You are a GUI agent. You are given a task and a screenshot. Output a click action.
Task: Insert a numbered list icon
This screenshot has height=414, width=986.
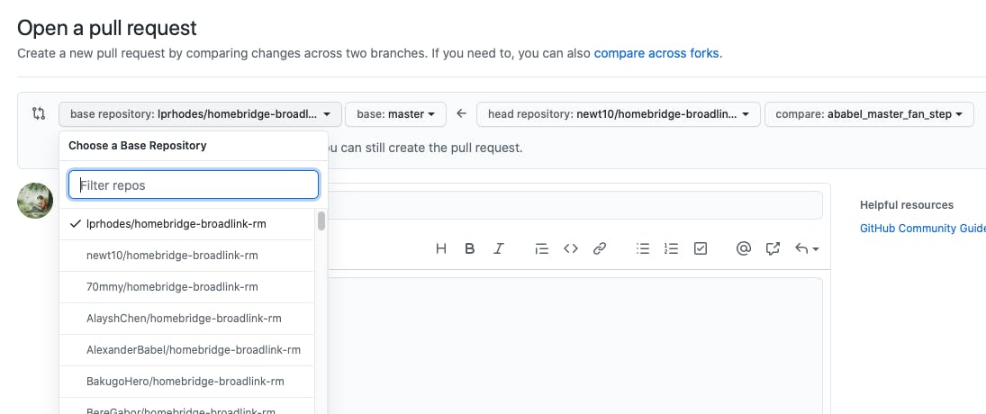tap(672, 248)
